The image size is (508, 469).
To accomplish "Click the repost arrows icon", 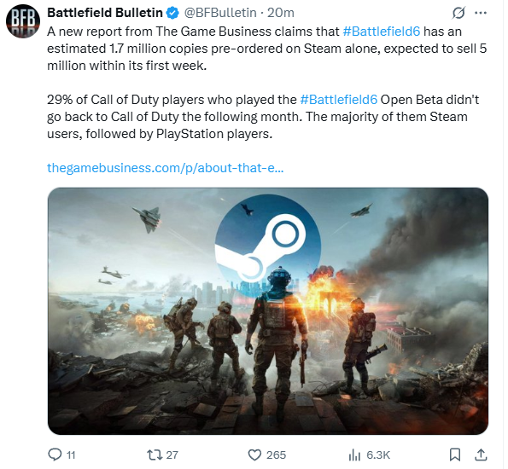I will [x=155, y=455].
